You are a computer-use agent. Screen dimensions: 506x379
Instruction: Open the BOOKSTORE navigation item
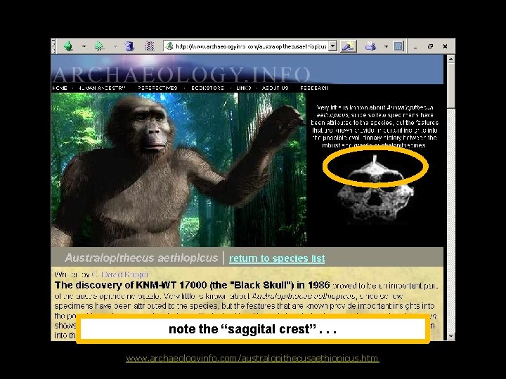click(207, 88)
